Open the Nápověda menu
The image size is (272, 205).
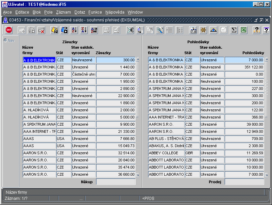click(115, 12)
